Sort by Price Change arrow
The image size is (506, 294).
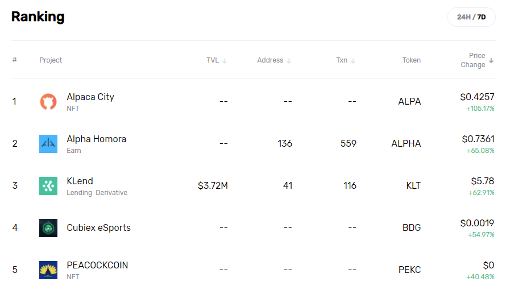(491, 60)
